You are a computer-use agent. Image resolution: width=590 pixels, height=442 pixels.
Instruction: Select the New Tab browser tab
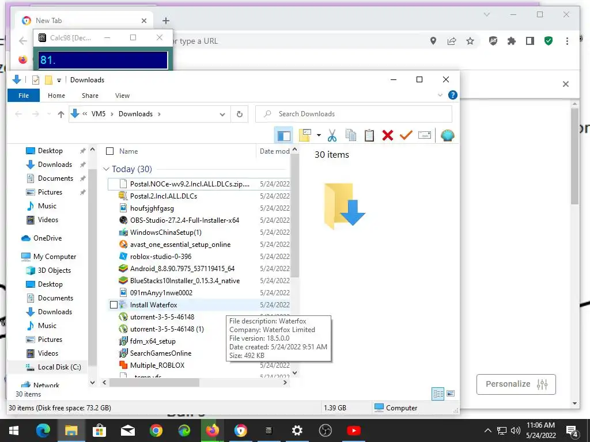tap(85, 21)
